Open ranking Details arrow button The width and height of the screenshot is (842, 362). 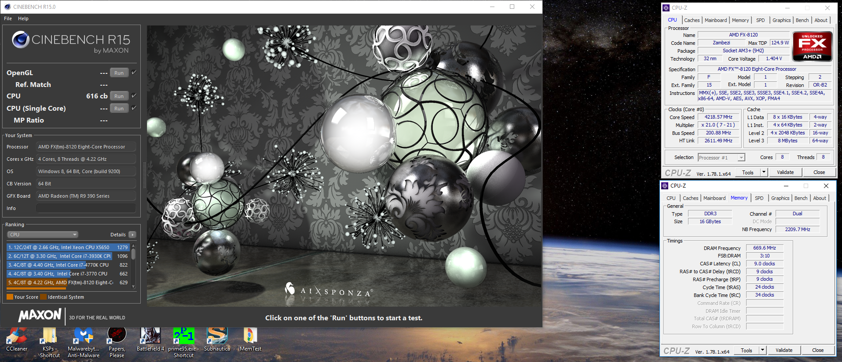coord(132,235)
